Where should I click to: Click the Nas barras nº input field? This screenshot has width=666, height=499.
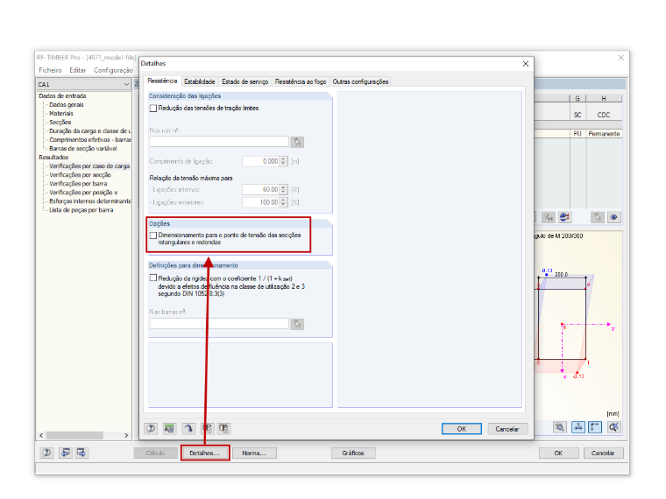pos(219,324)
